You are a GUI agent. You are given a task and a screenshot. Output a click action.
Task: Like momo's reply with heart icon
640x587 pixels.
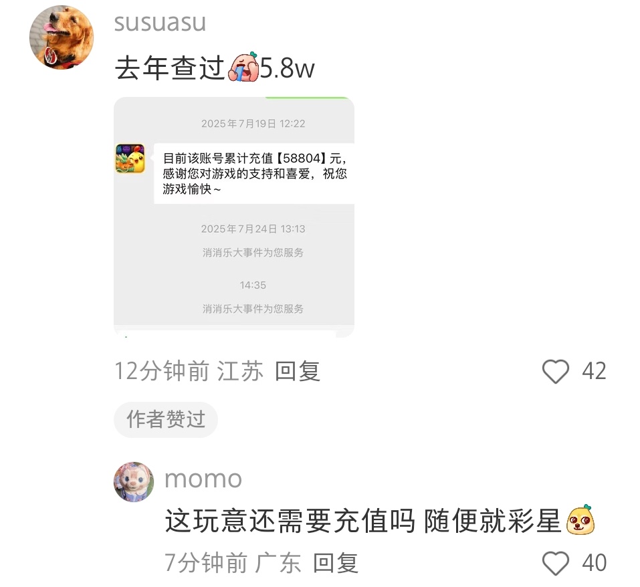pos(556,563)
